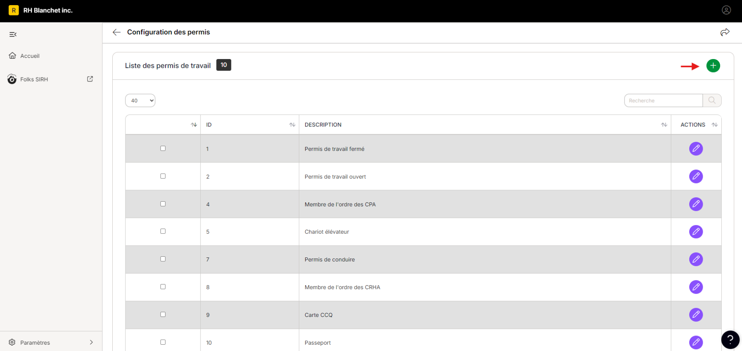The image size is (742, 351).
Task: Expand Paramètres with the chevron
Action: tap(91, 342)
